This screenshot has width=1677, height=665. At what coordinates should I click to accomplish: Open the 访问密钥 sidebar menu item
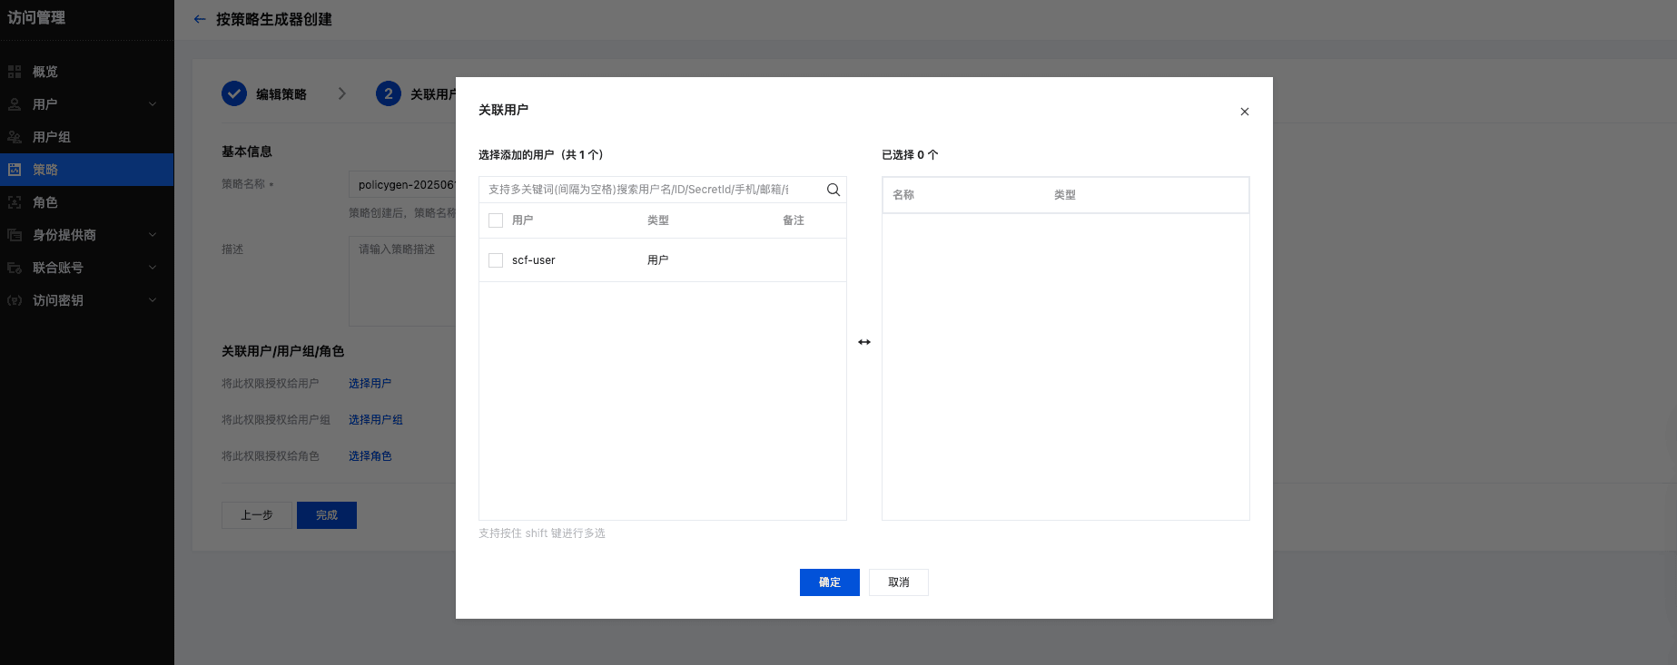[x=58, y=300]
